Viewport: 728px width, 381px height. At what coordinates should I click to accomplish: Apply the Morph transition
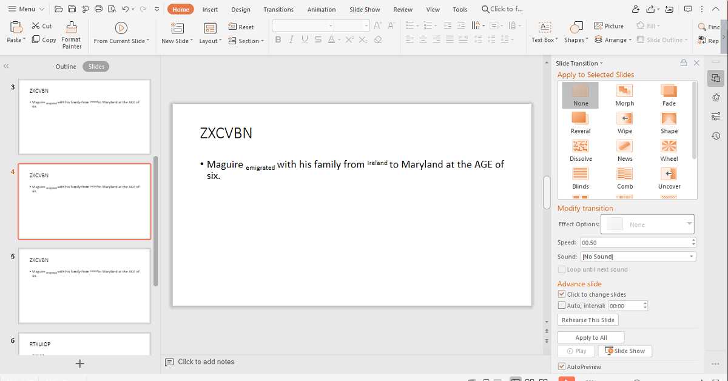pos(624,92)
